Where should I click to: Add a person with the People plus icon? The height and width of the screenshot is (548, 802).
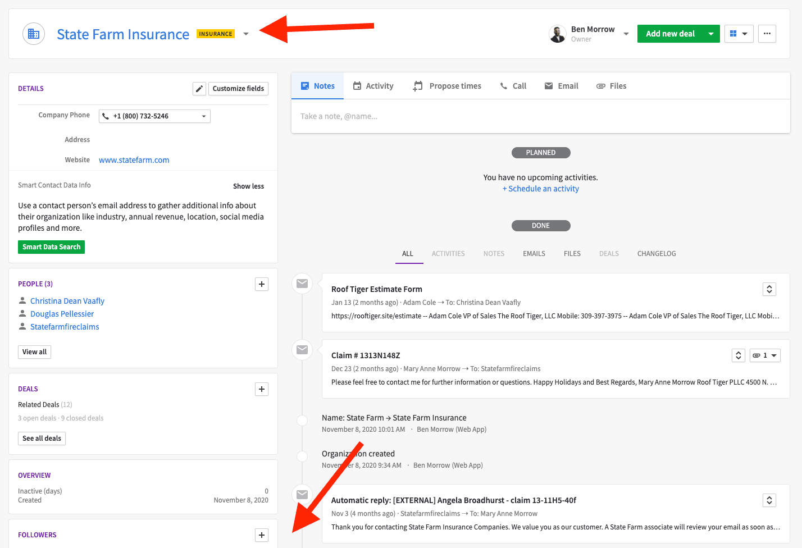tap(262, 284)
